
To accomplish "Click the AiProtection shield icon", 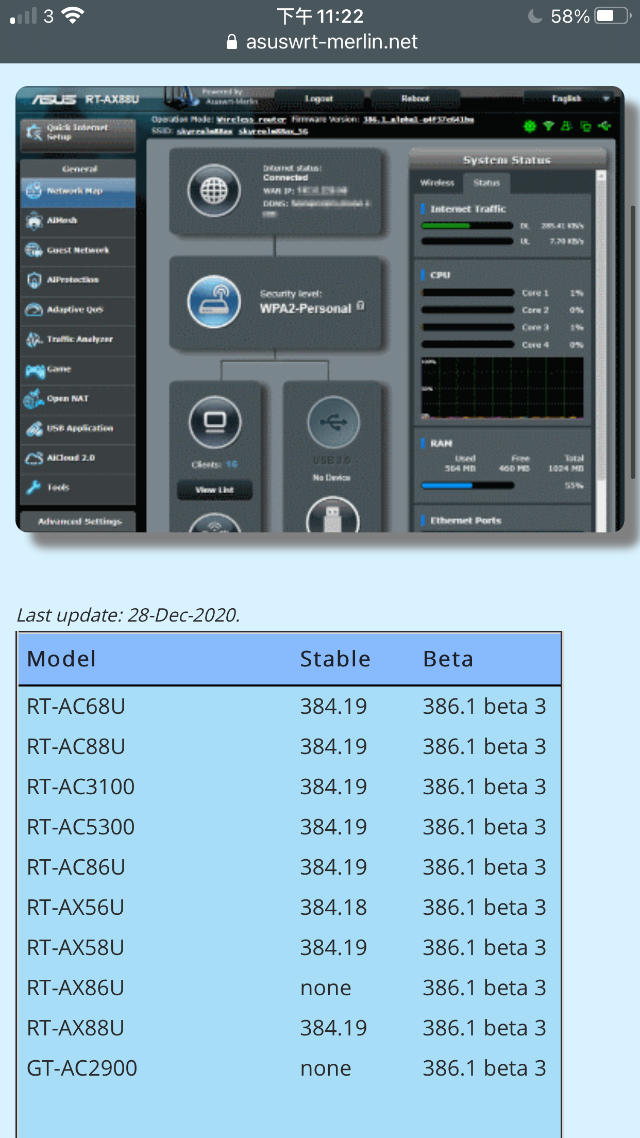I will (x=34, y=280).
